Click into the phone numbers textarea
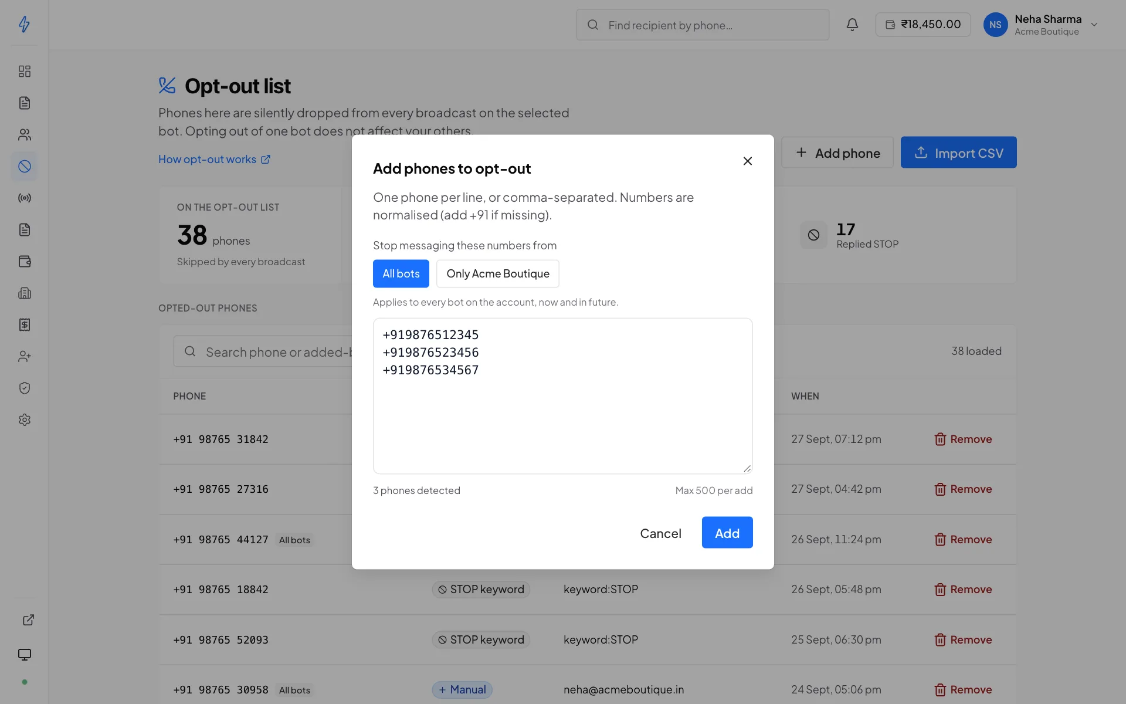 [563, 396]
